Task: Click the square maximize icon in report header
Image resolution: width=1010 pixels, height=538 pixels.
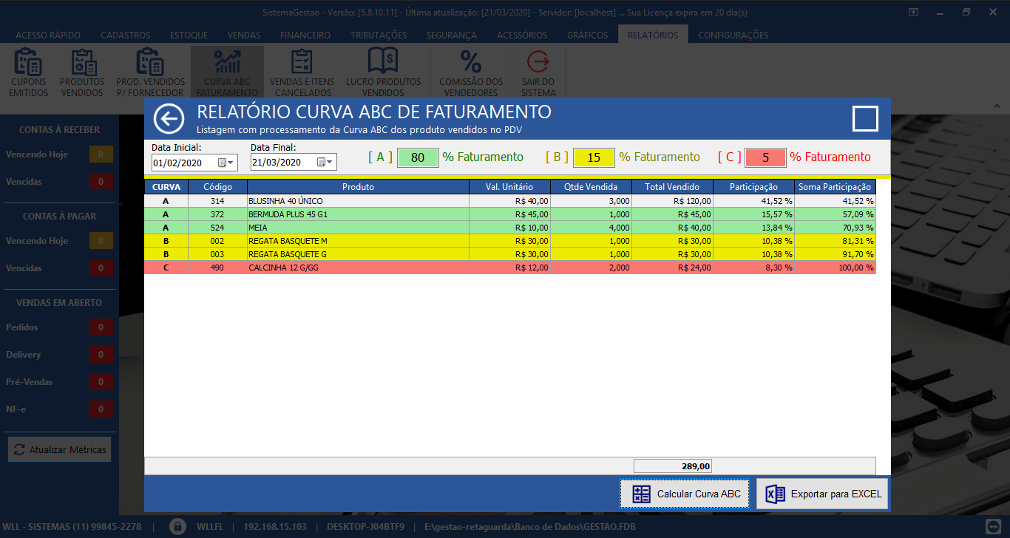Action: point(865,118)
